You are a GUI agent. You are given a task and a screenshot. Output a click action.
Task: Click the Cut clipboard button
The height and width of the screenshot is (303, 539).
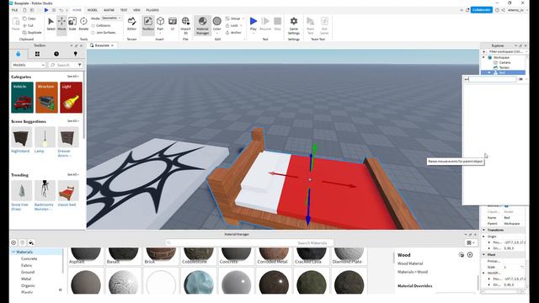(x=28, y=25)
